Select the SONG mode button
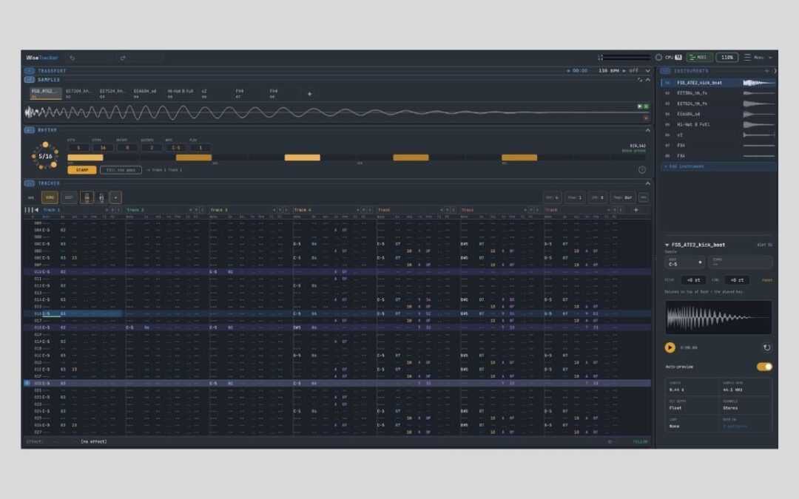Screen dimensions: 799x499 [50, 197]
